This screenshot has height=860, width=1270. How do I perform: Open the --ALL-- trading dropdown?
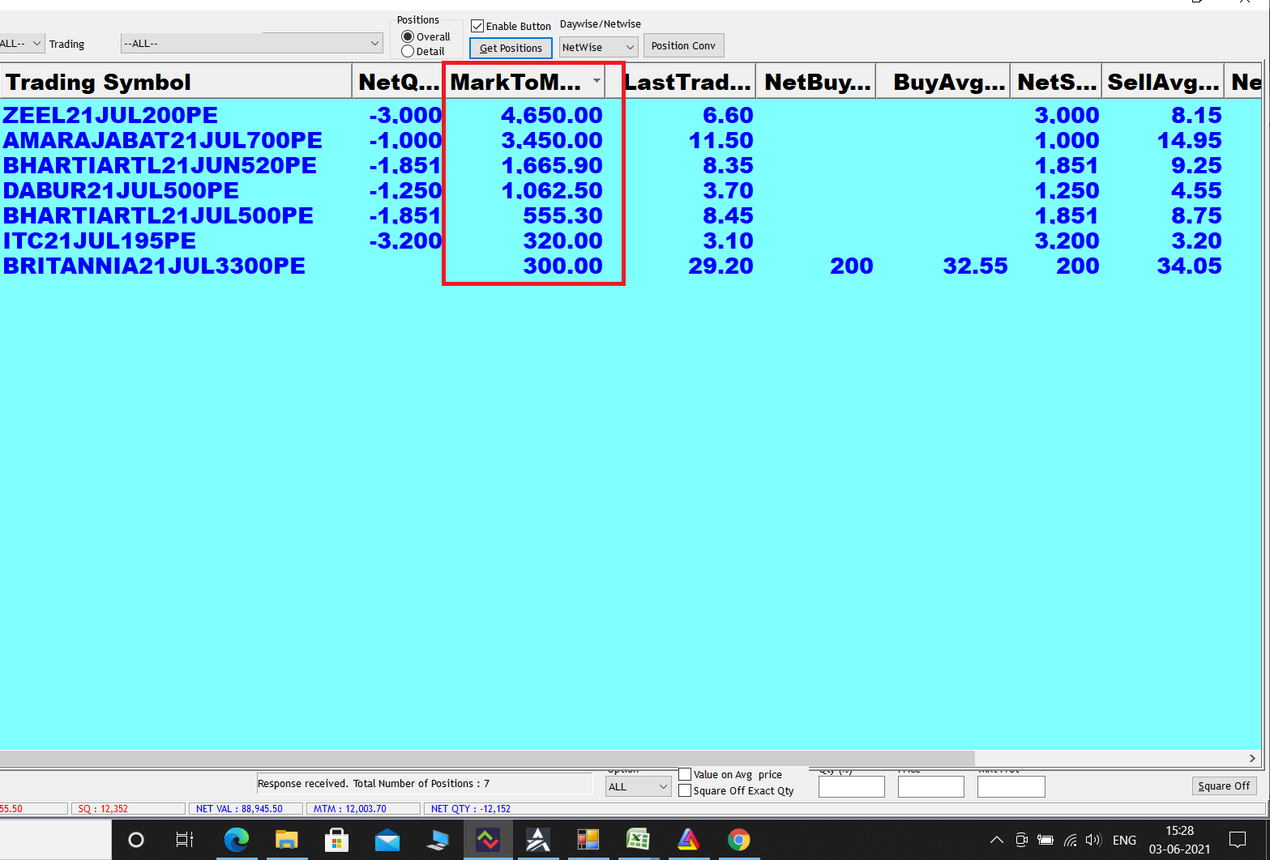pos(252,43)
